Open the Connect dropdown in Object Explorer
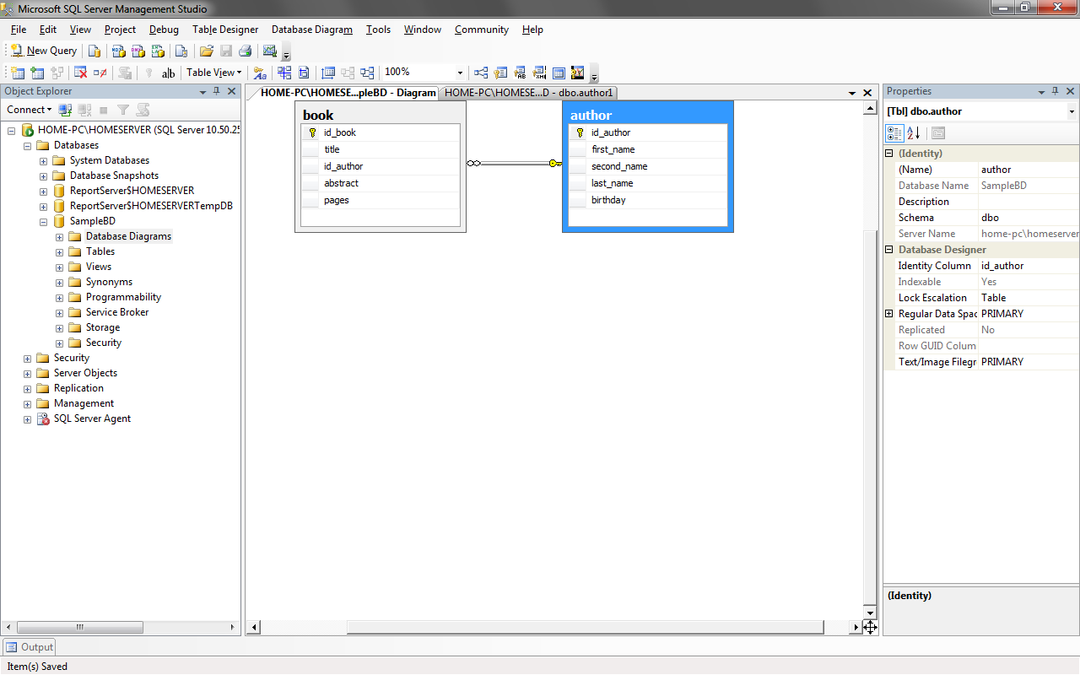Screen dimensions: 1080x675 coord(29,110)
